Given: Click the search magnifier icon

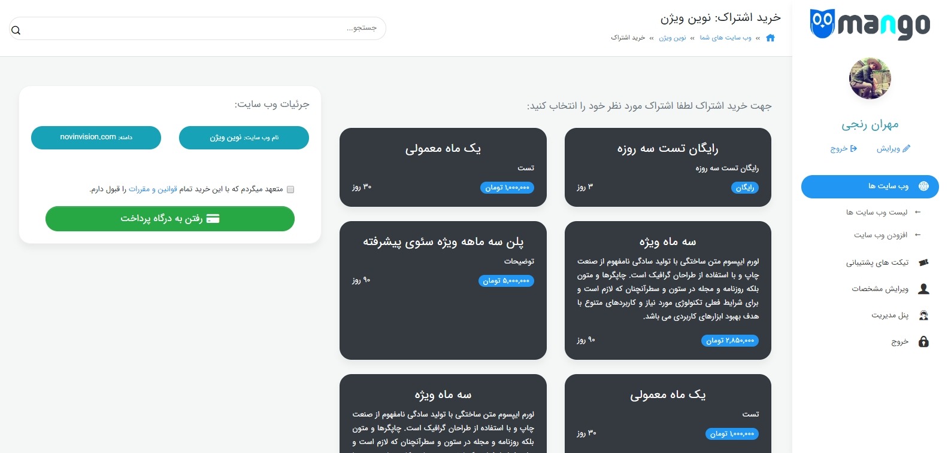Looking at the screenshot, I should tap(16, 30).
